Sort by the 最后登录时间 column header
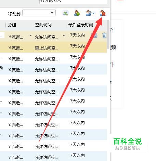Image resolution: width=156 pixels, height=161 pixels. tap(81, 25)
